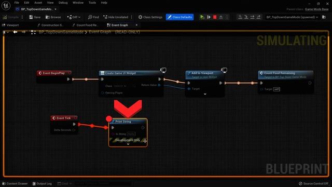Select the Event BeginPlay node title

tap(54, 73)
